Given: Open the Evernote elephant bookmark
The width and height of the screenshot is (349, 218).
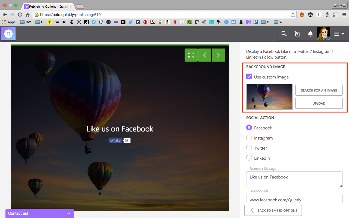Looking at the screenshot, I should click(x=189, y=22).
